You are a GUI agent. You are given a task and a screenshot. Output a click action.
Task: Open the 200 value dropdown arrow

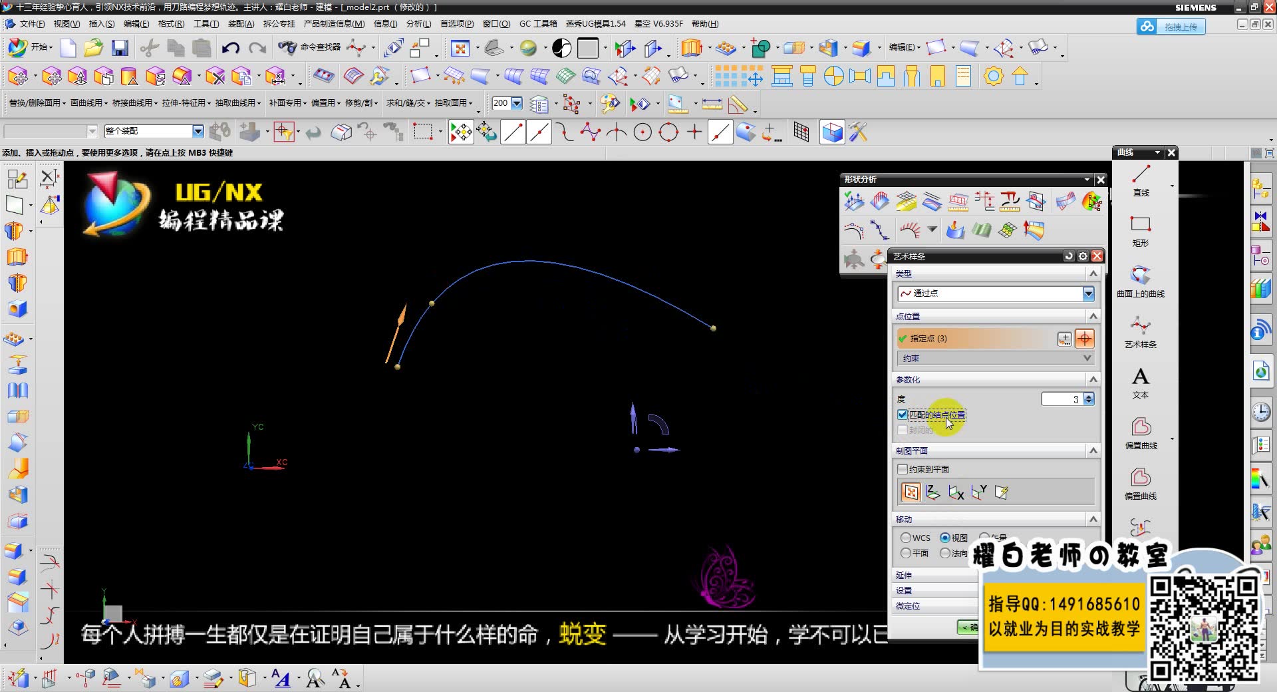coord(517,103)
